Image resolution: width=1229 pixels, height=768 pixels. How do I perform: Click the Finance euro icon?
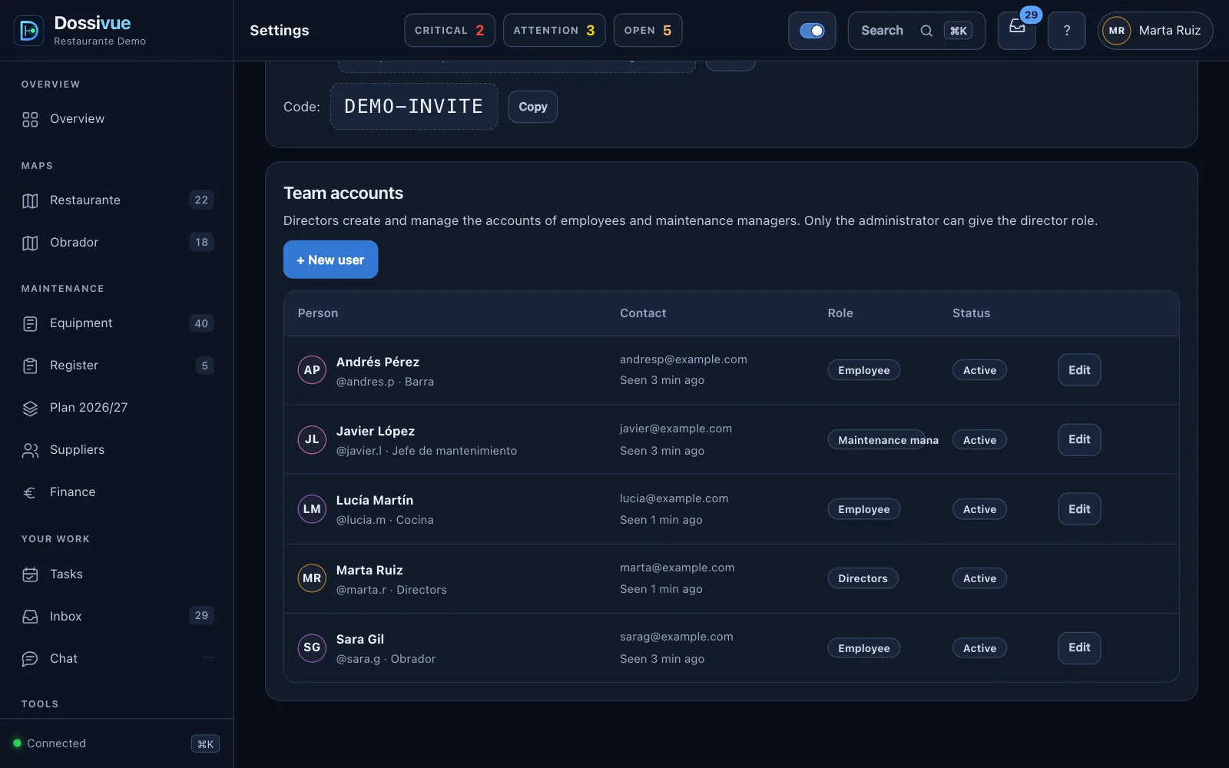pos(30,492)
